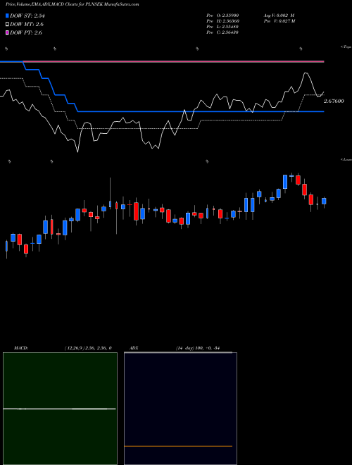Click the Pre H: 2.56560 high value
The width and height of the screenshot is (352, 465).
(x=222, y=20)
